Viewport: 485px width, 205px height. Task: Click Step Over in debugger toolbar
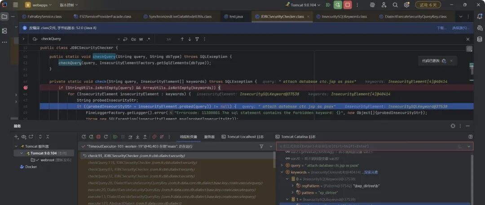[x=130, y=137]
